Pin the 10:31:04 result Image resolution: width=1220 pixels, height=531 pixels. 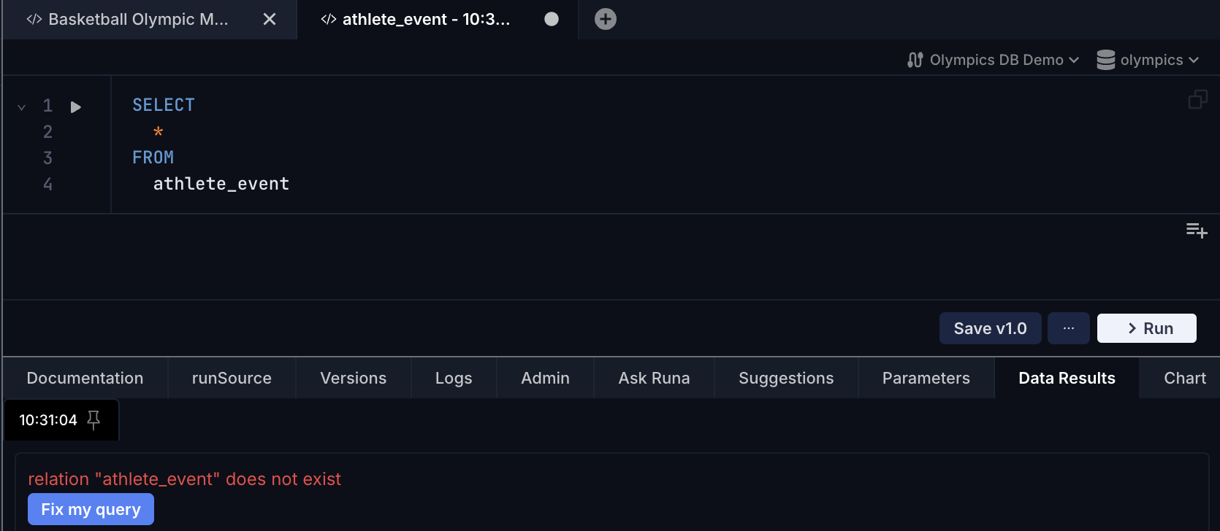tap(94, 419)
